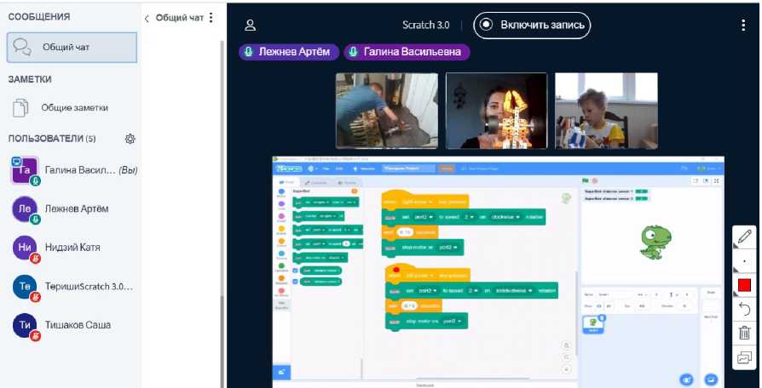Select Looks block category
The image size is (762, 388).
tap(281, 205)
